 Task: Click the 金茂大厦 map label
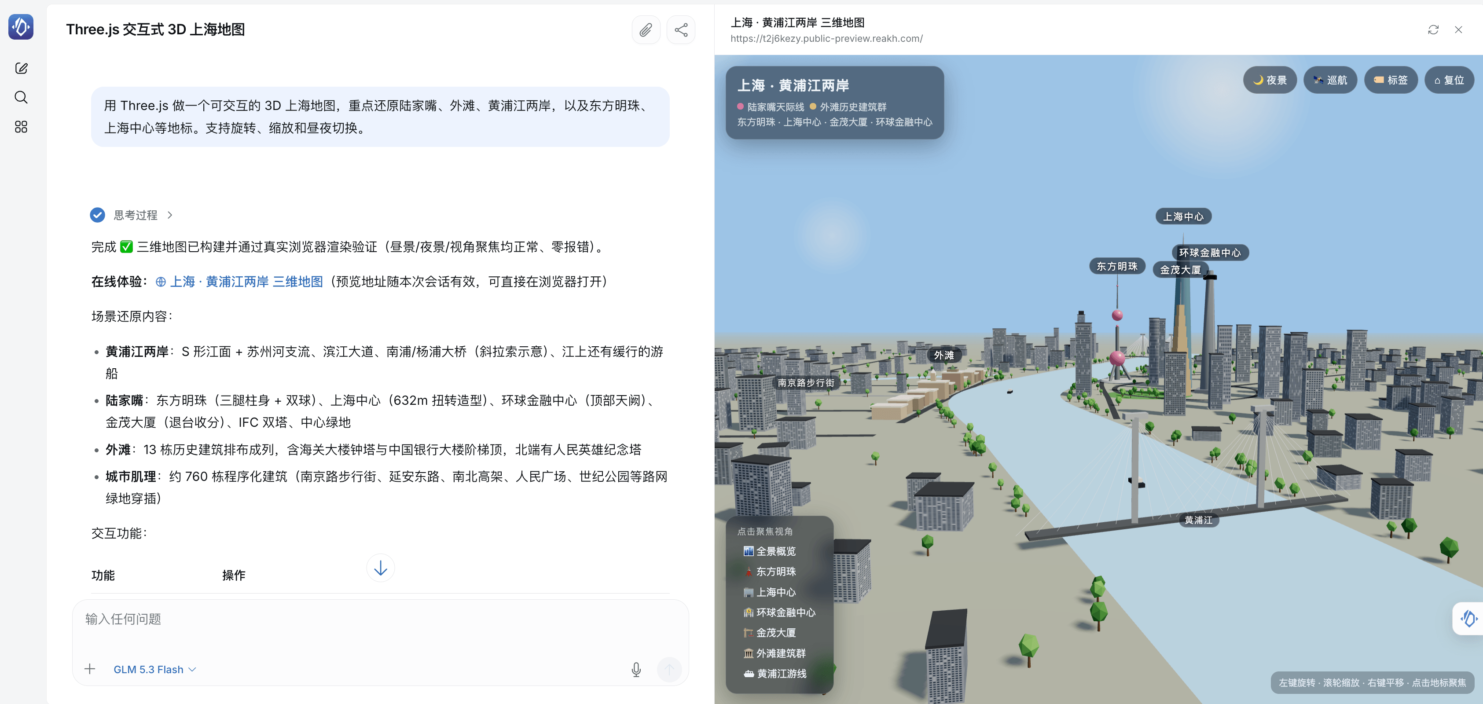pyautogui.click(x=1180, y=270)
